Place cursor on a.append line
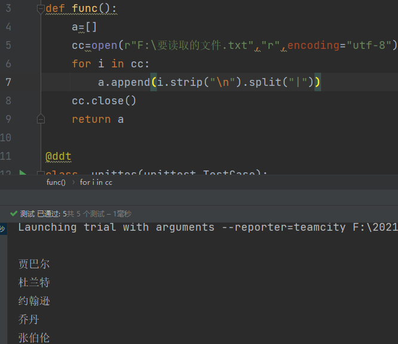This screenshot has height=344, width=398. (209, 82)
